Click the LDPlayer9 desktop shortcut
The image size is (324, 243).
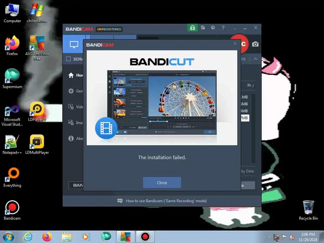pos(37,112)
